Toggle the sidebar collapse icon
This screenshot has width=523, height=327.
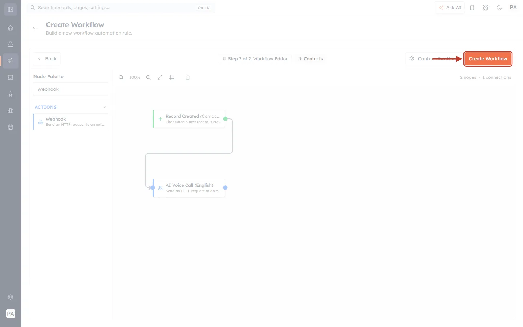11,9
